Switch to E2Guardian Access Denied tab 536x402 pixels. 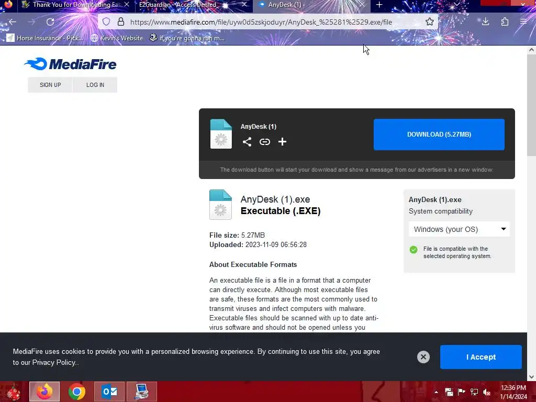pos(178,5)
